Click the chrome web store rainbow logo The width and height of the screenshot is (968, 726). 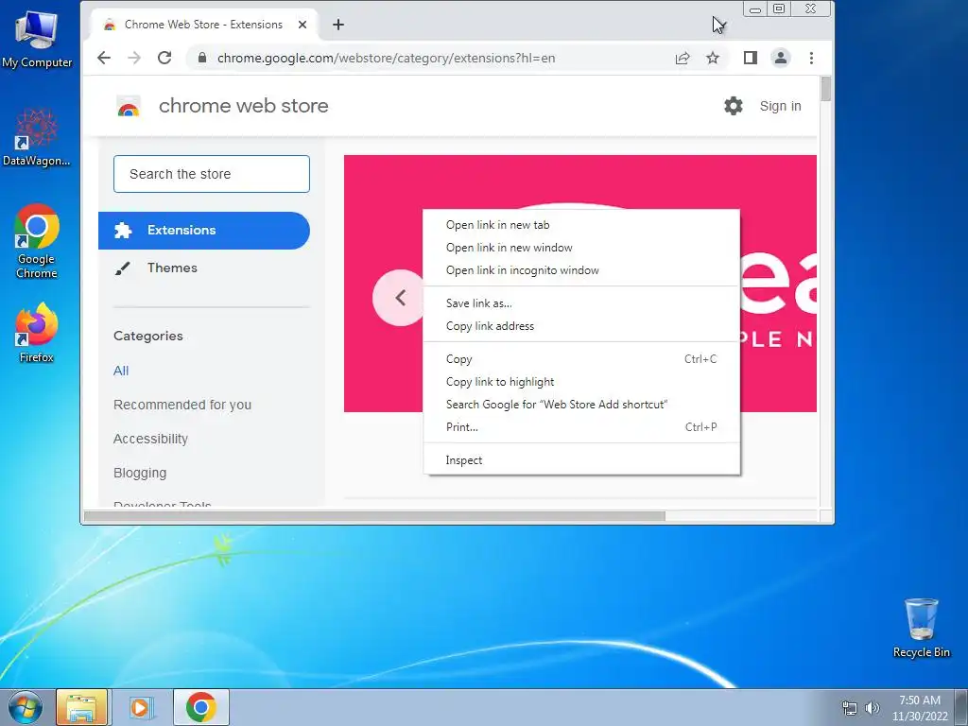point(129,106)
